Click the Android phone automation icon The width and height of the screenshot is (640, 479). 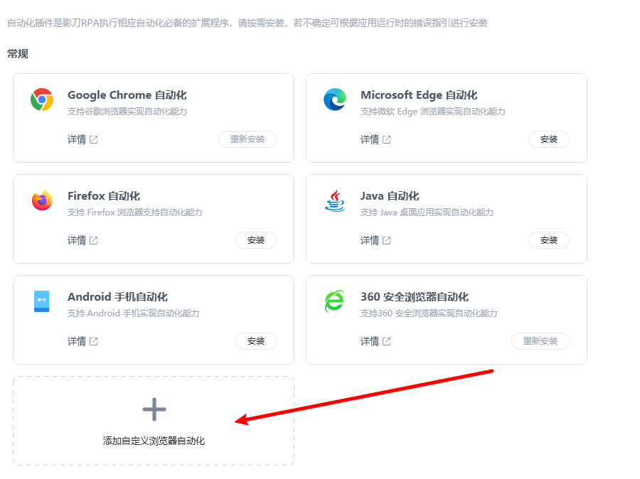click(42, 301)
